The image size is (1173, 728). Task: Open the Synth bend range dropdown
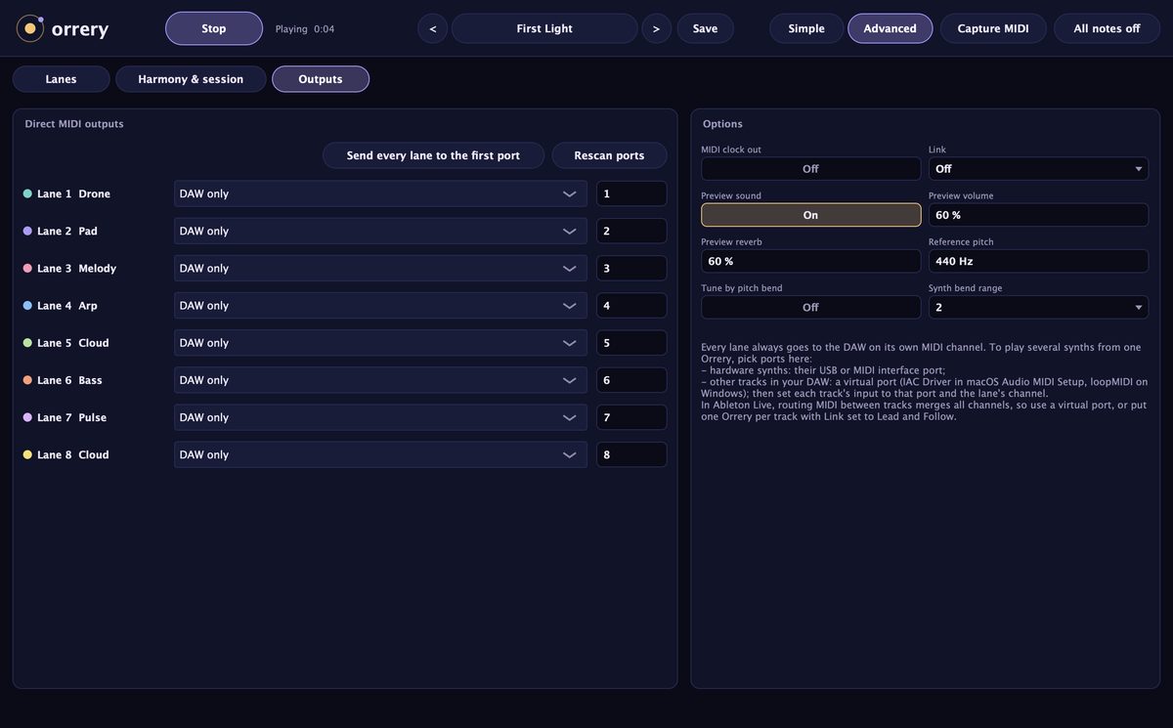[x=1038, y=307]
